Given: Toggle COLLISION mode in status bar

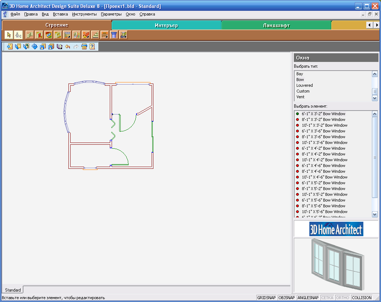Looking at the screenshot, I should 362,298.
